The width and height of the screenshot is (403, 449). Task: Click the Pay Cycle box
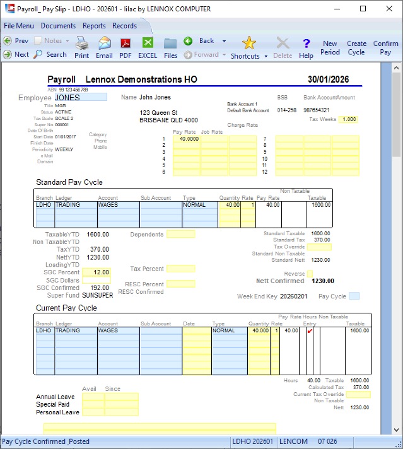click(354, 296)
